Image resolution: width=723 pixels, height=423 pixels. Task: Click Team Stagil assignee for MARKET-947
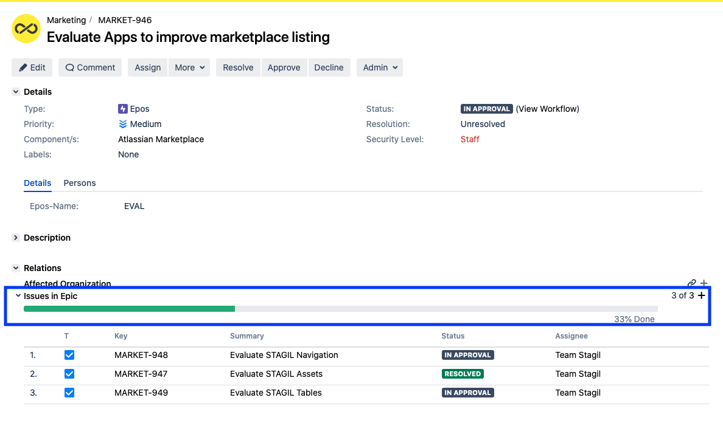point(578,374)
